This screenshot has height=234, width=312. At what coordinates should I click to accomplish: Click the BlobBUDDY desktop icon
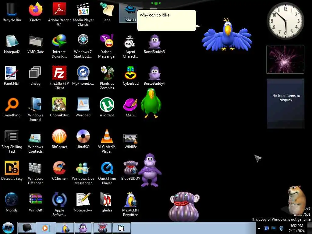pyautogui.click(x=130, y=171)
